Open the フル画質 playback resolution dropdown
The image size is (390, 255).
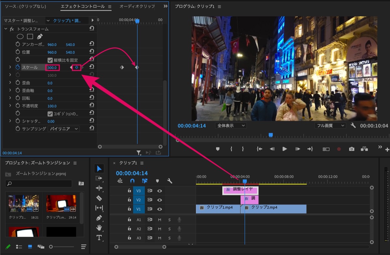click(330, 126)
